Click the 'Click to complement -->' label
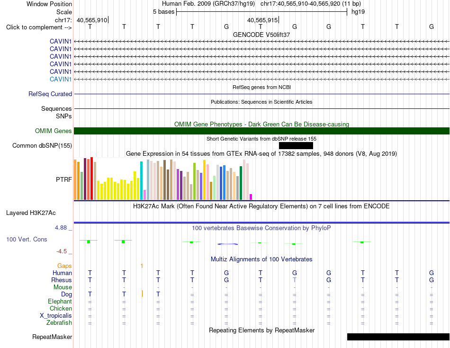Viewport: 450px width, 348px height. (39, 27)
